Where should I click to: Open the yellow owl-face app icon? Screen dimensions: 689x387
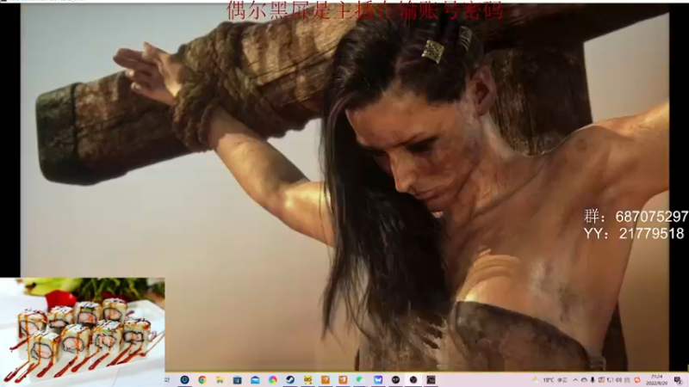point(307,379)
